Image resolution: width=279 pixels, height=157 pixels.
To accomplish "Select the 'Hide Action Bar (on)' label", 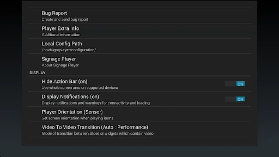I will 64,81.
